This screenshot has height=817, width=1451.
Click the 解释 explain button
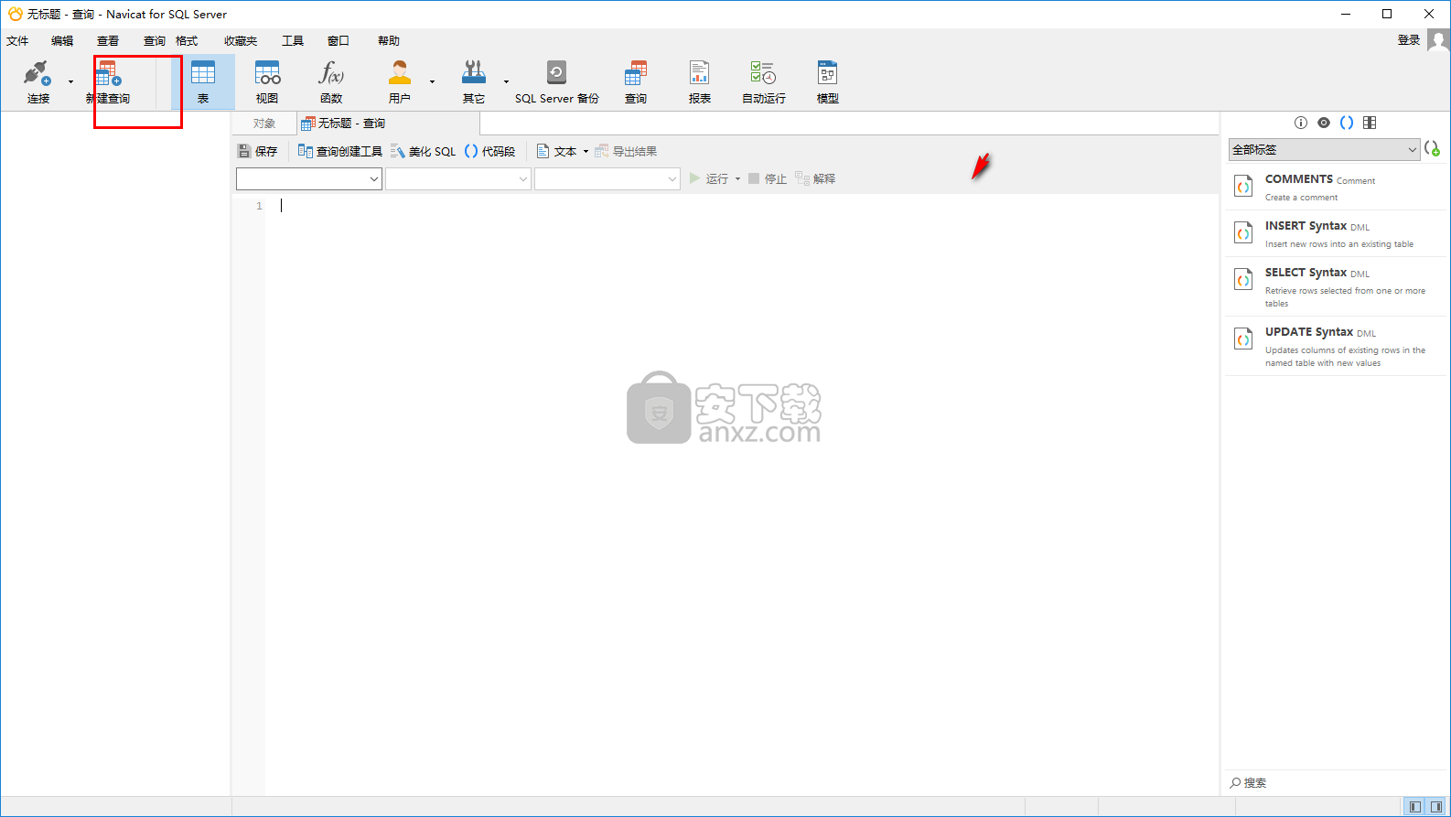pos(815,178)
